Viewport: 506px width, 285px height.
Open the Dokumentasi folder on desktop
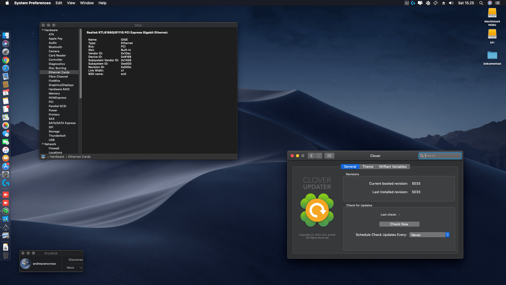[492, 55]
